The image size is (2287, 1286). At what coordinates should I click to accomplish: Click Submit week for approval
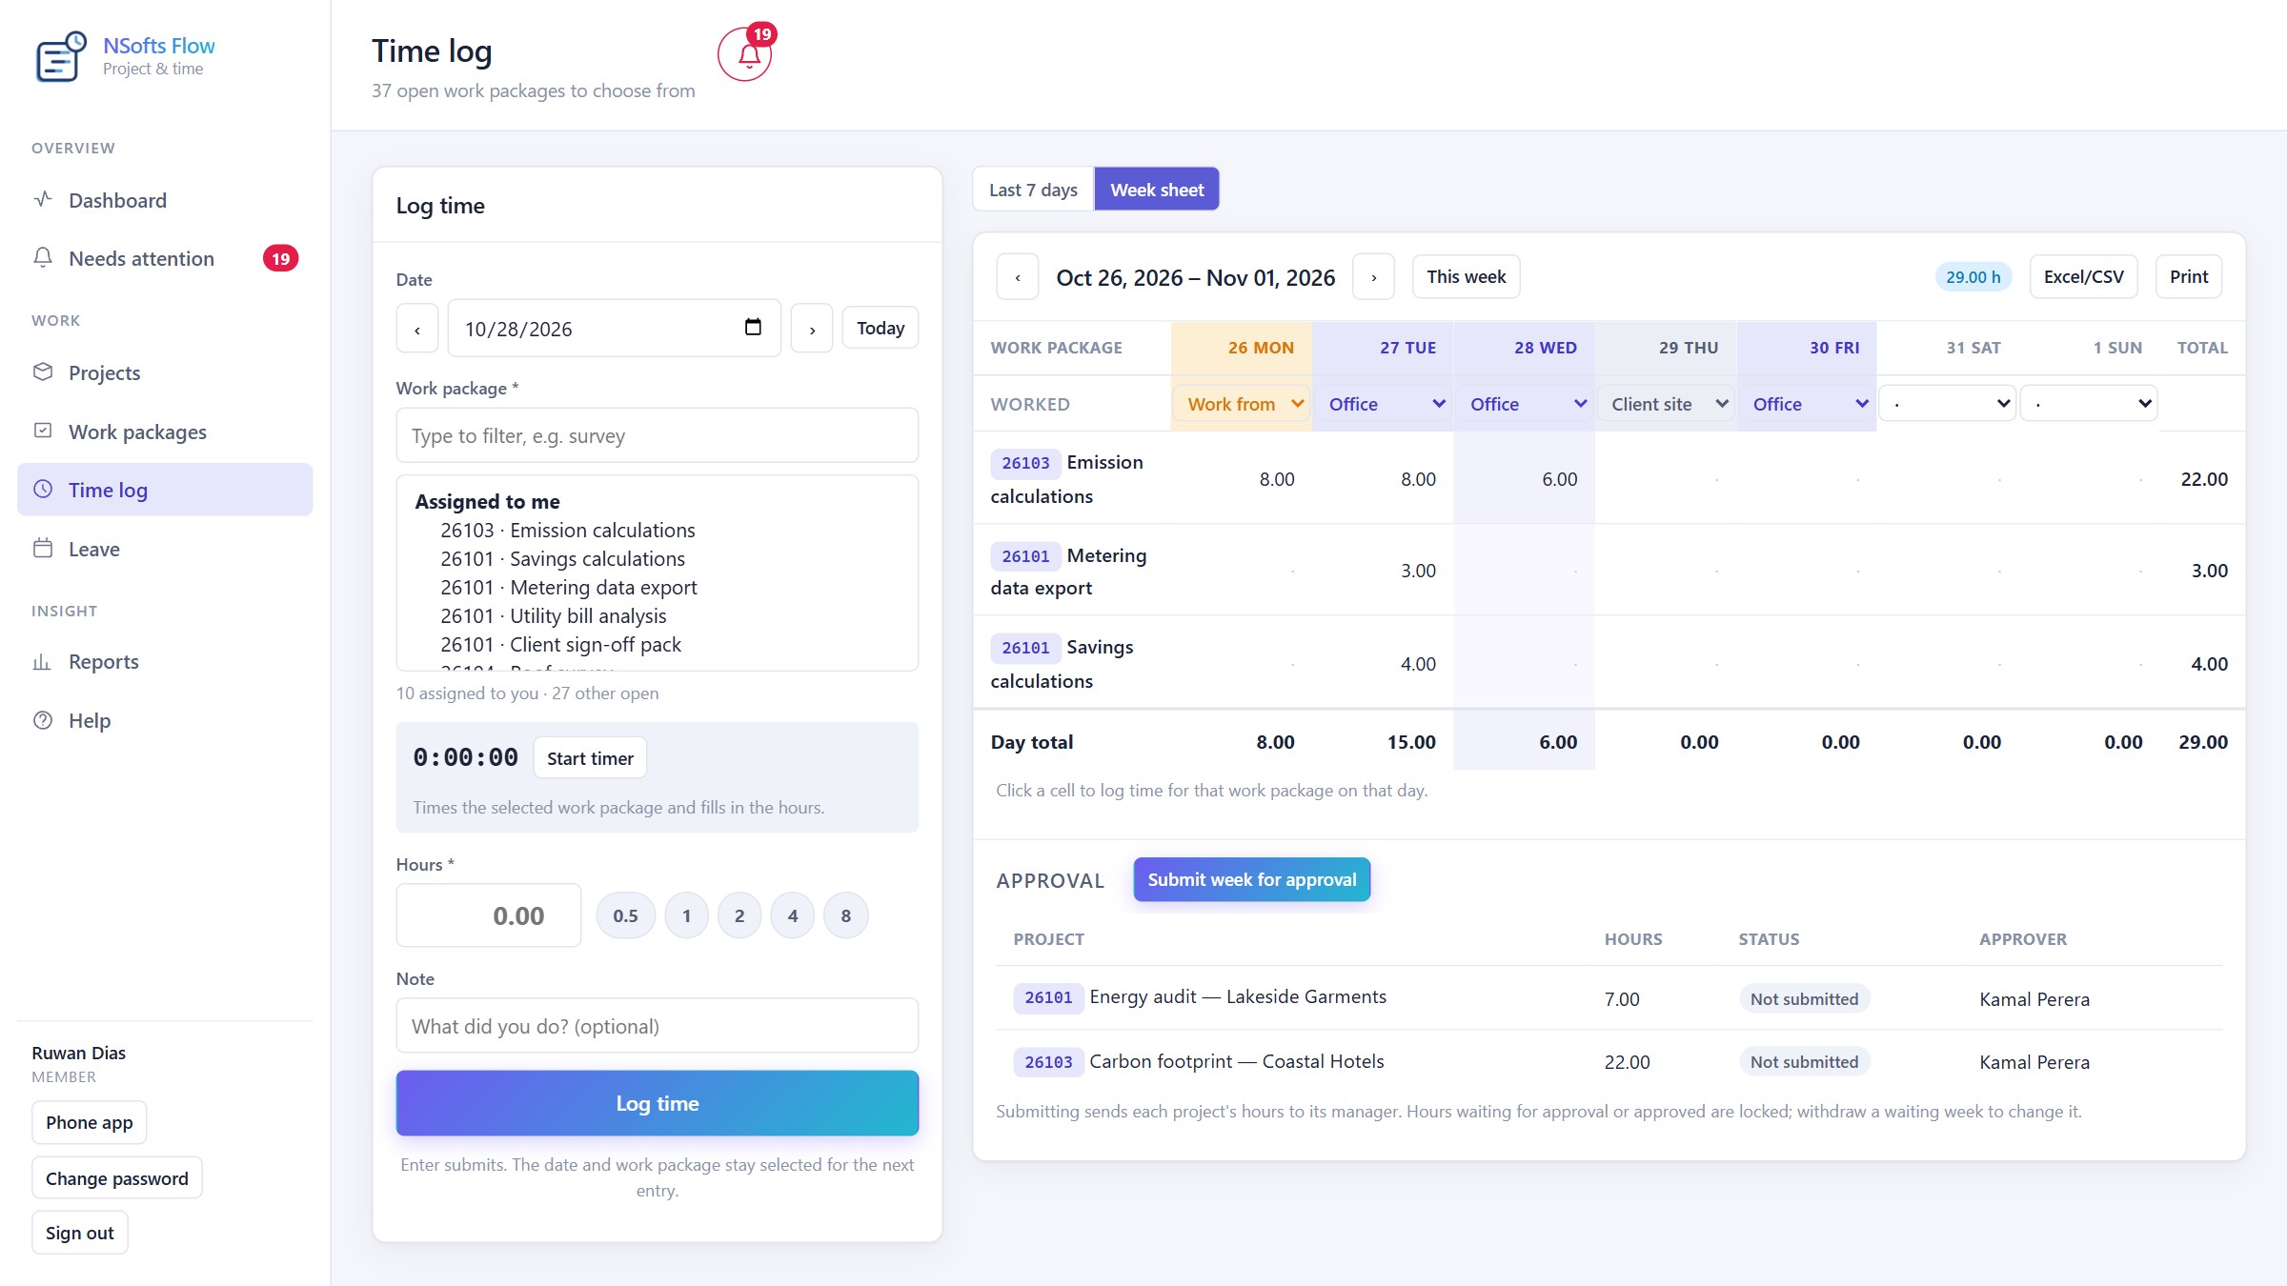1251,879
